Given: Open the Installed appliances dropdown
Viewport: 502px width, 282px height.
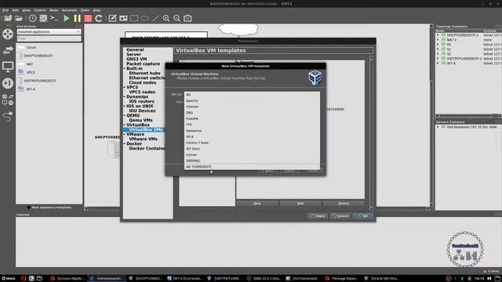Looking at the screenshot, I should point(49,32).
